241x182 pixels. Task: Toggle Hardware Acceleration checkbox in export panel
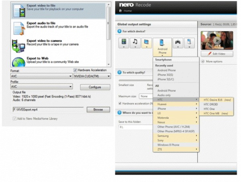(x=75, y=71)
